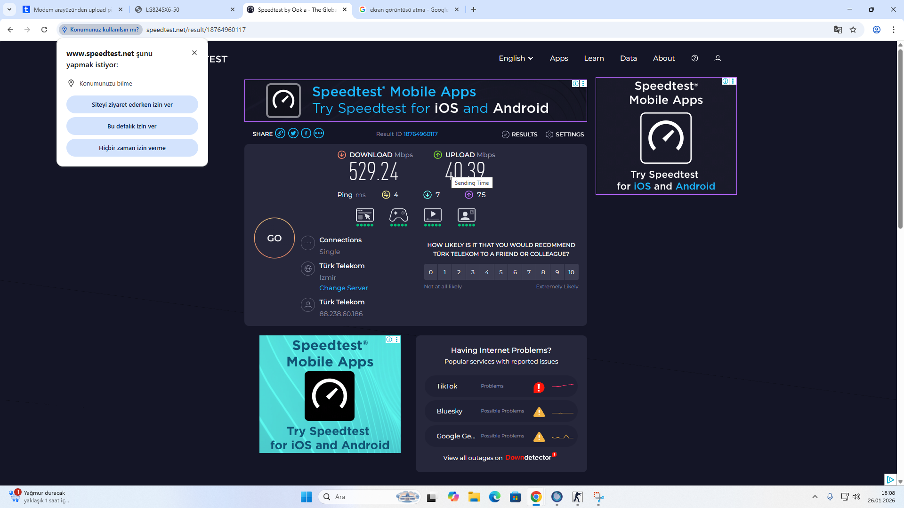Click the download latency icon

click(428, 195)
